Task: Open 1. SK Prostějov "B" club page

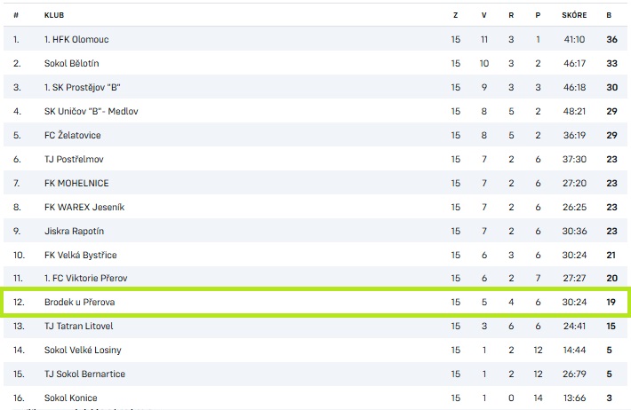Action: point(88,88)
